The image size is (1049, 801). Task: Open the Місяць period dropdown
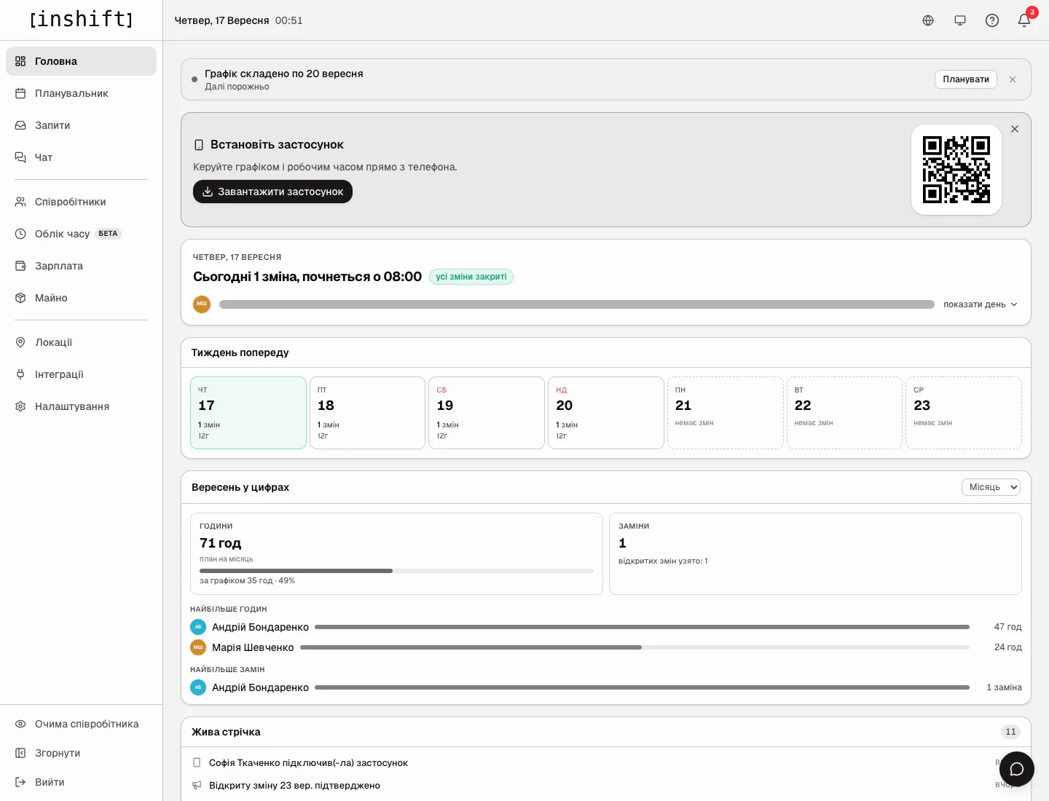pos(991,487)
